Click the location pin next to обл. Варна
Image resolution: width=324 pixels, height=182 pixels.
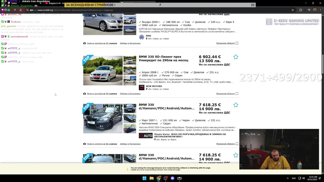(155, 140)
